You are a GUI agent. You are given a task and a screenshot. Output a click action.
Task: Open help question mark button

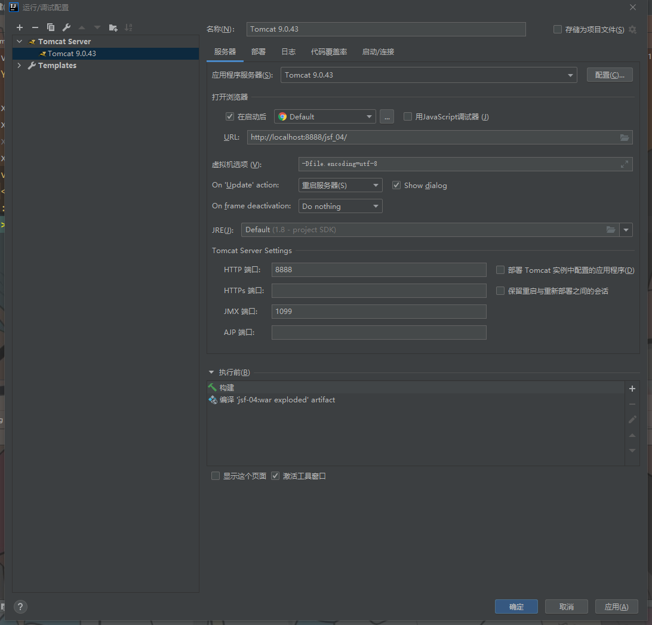tap(21, 606)
